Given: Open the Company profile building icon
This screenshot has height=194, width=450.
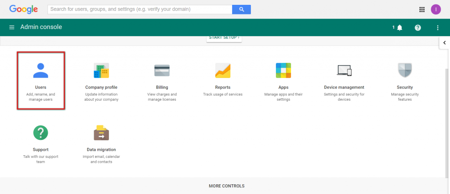Looking at the screenshot, I should pos(102,70).
